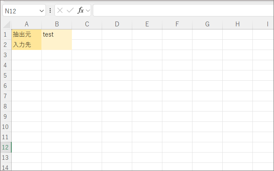The width and height of the screenshot is (274, 171).
Task: Click the column H header
Action: click(x=237, y=24)
